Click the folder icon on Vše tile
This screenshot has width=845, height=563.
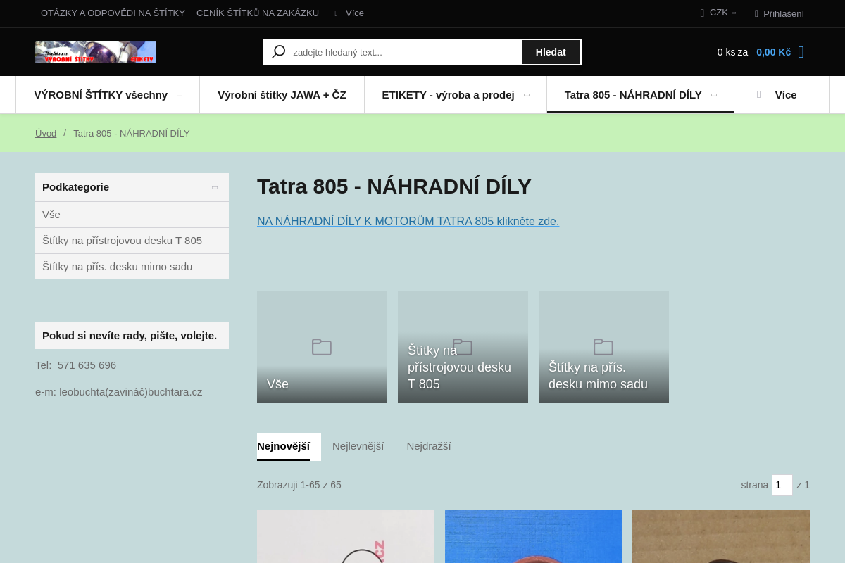322,347
